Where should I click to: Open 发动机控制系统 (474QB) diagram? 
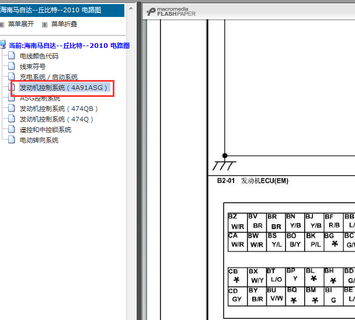(x=58, y=109)
